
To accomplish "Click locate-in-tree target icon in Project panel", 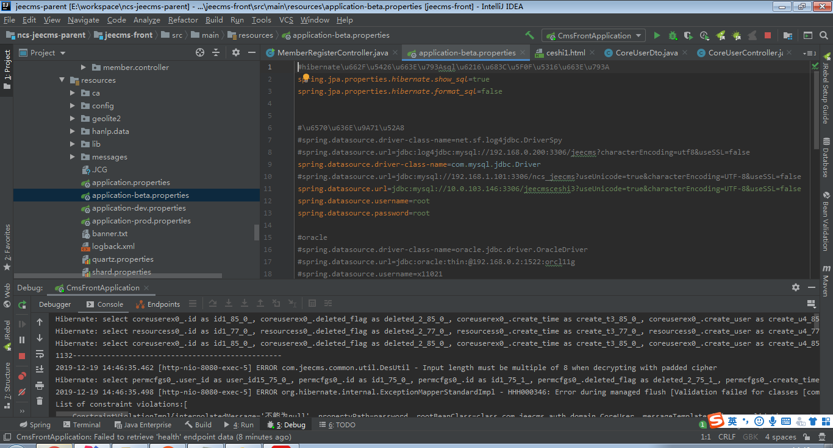I will point(200,53).
